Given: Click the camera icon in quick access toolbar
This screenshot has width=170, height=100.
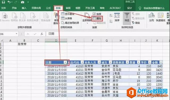Looking at the screenshot, I should (22, 2).
